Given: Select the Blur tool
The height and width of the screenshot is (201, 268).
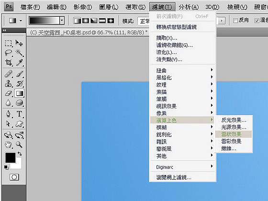Looking at the screenshot, I should click(8, 103).
